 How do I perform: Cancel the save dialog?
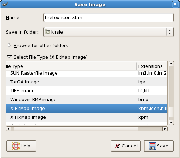[x=126, y=146]
